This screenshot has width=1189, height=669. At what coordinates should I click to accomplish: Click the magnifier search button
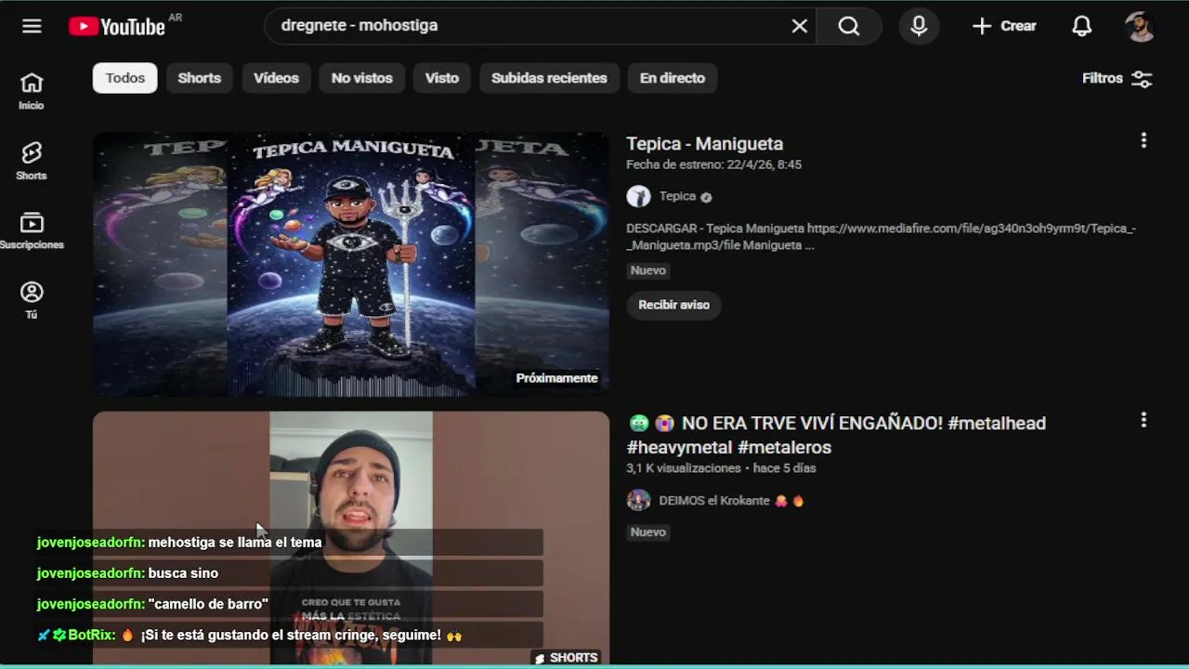point(849,26)
